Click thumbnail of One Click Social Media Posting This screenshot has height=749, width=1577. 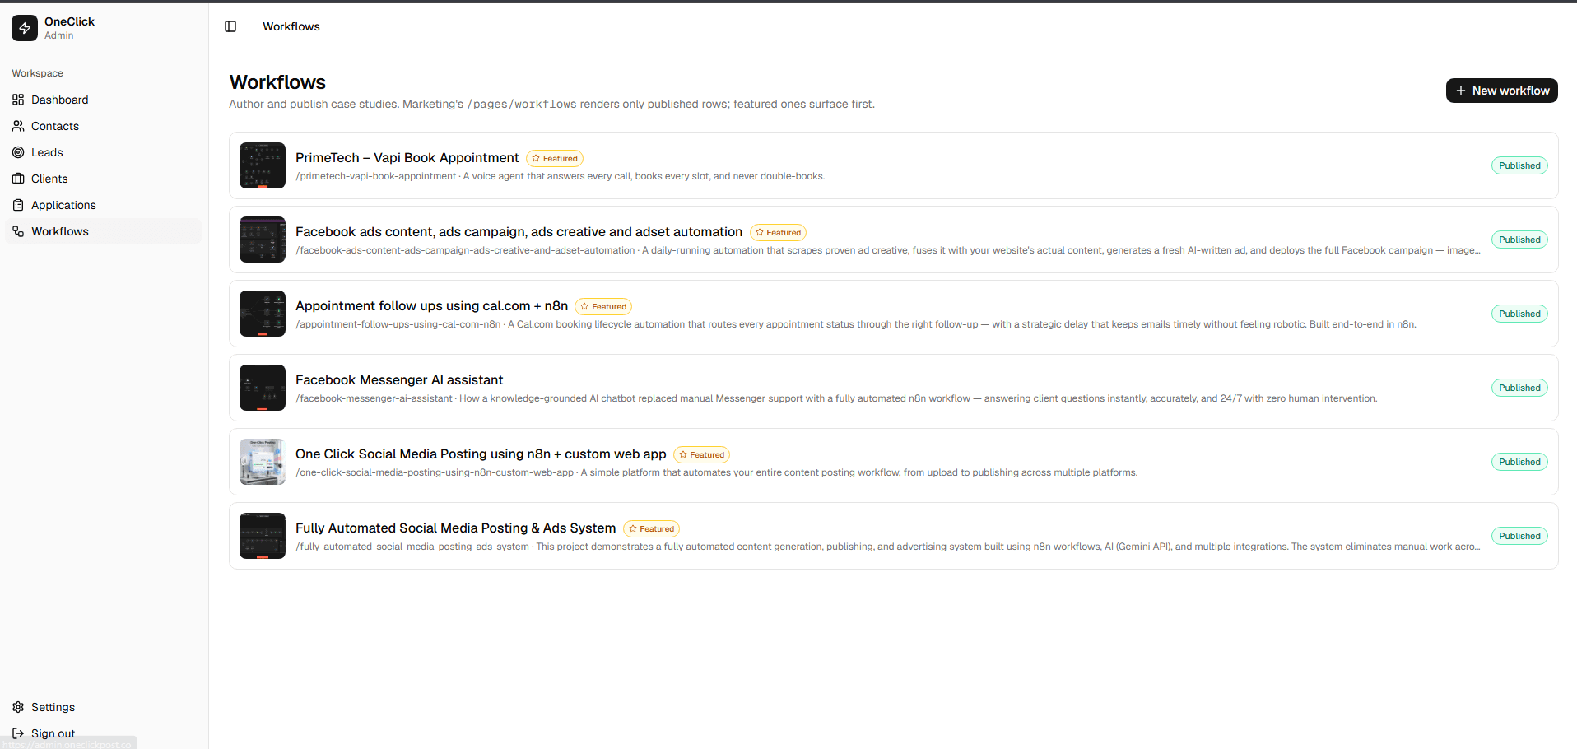coord(263,462)
